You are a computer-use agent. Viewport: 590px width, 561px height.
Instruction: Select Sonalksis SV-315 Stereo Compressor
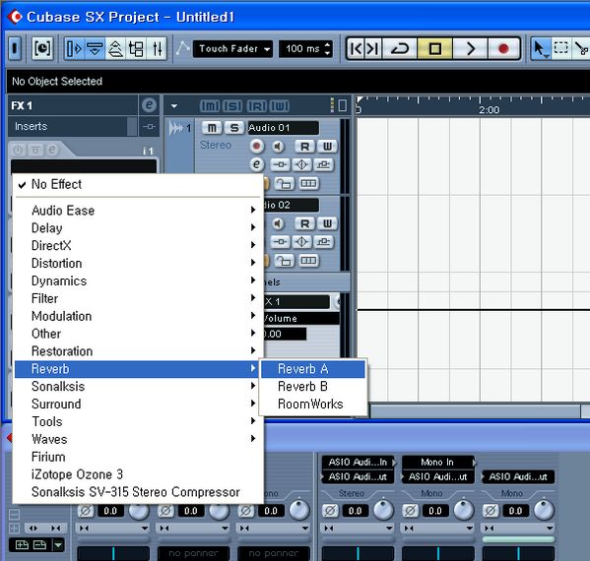pyautogui.click(x=138, y=492)
